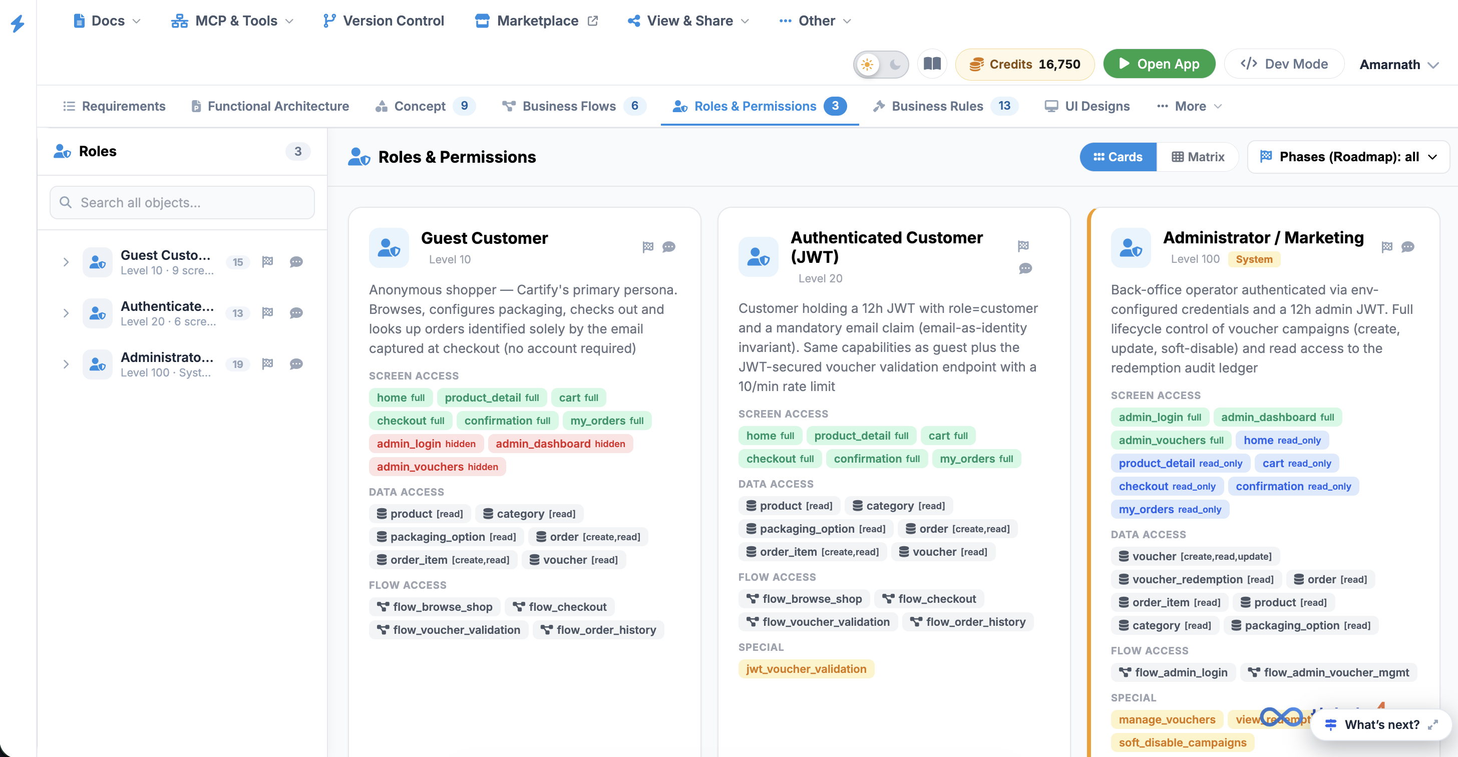Click the Guest Customer card role avatar
This screenshot has height=757, width=1458.
point(389,248)
